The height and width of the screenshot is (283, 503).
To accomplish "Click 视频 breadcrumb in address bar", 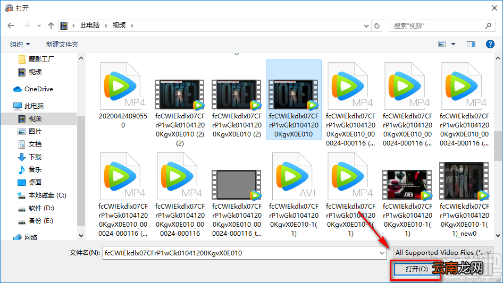I will tap(119, 25).
